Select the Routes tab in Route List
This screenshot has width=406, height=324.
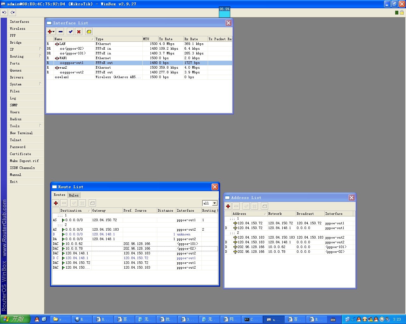(x=59, y=195)
